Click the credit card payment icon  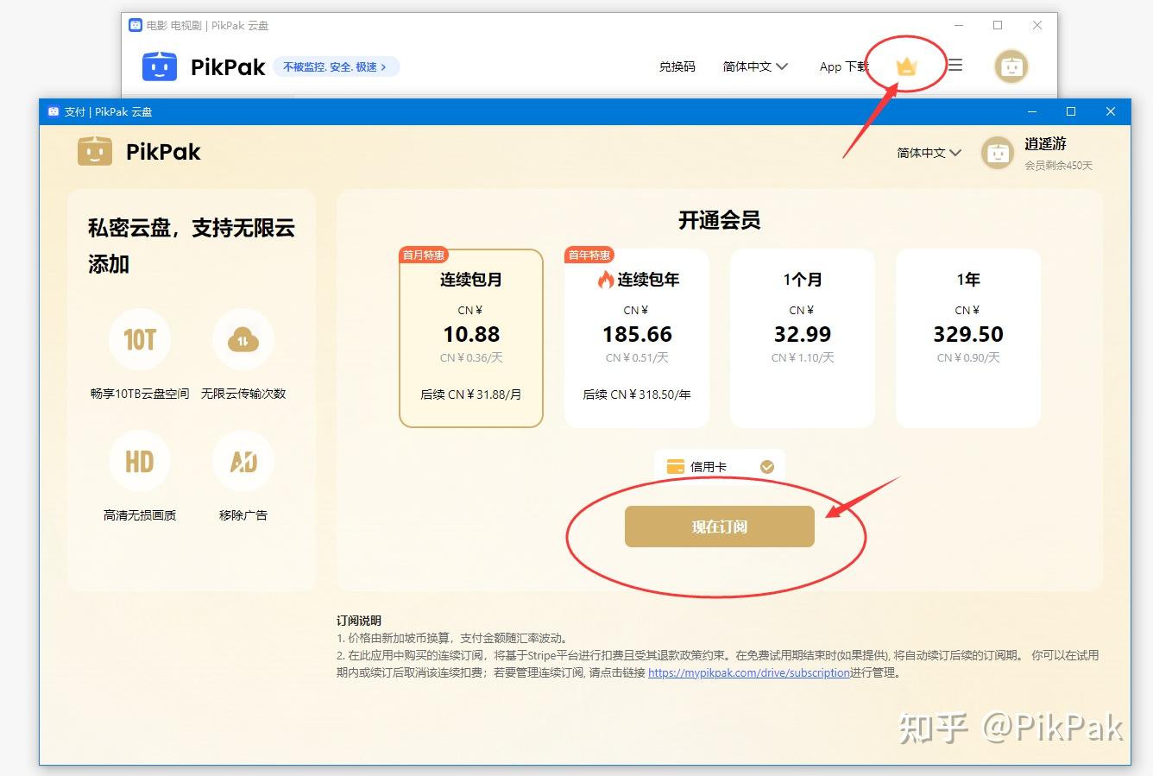click(676, 465)
